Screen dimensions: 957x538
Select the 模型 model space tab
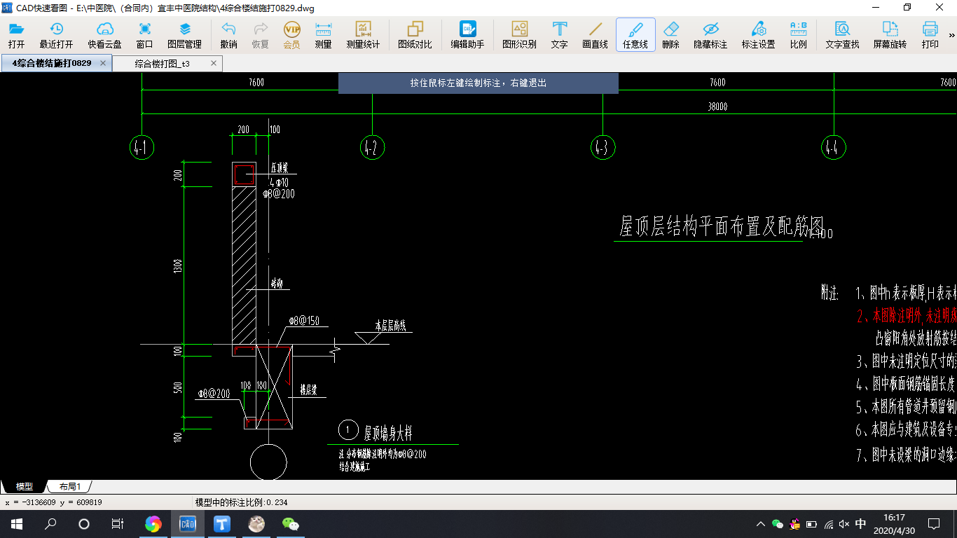click(25, 486)
